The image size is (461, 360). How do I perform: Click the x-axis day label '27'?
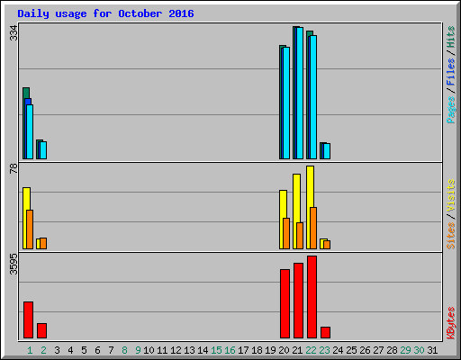click(378, 350)
